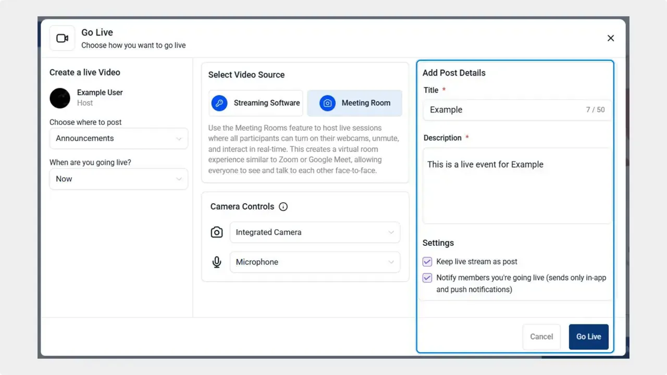Open the Integrated Camera dropdown

coord(315,232)
